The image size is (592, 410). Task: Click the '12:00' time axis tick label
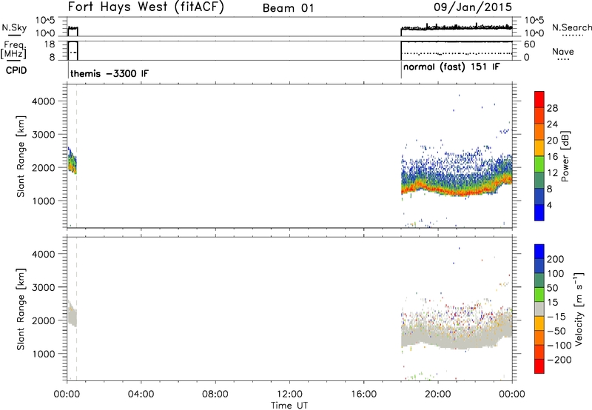[x=289, y=394]
